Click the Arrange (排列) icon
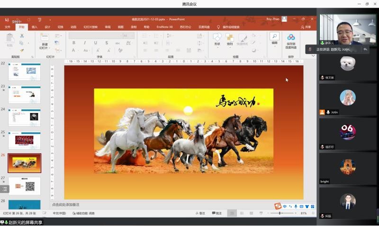This screenshot has width=379, height=226. pos(230,38)
